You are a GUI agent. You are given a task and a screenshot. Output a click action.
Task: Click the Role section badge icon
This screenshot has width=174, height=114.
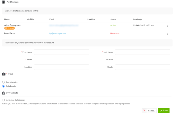(4, 74)
